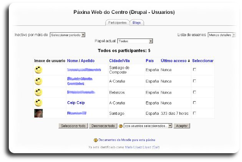Sort by Nome column header
Screen dimensions: 242x162
[x=72, y=61]
